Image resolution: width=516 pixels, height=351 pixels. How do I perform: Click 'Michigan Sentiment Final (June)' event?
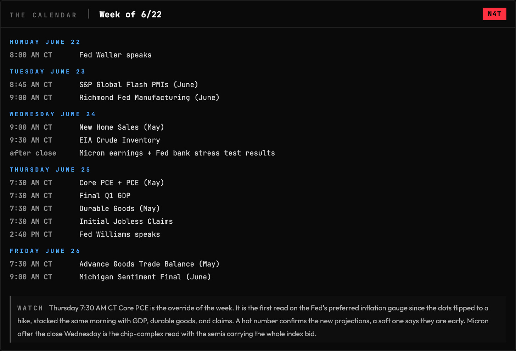(145, 277)
